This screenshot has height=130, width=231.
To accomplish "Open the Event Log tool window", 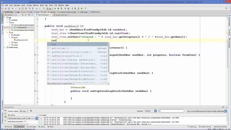I will coord(192,127).
